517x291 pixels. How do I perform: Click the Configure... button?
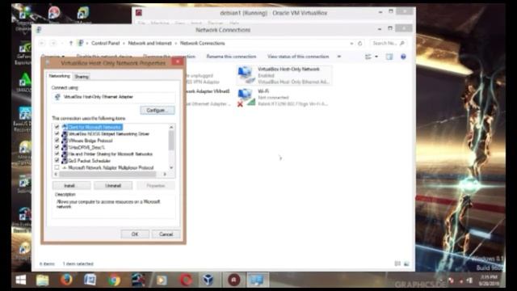[x=158, y=110]
